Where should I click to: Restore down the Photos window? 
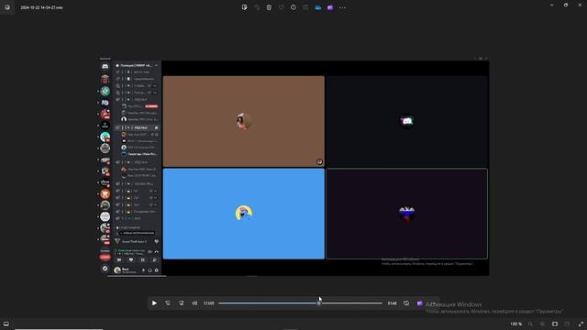(566, 5)
